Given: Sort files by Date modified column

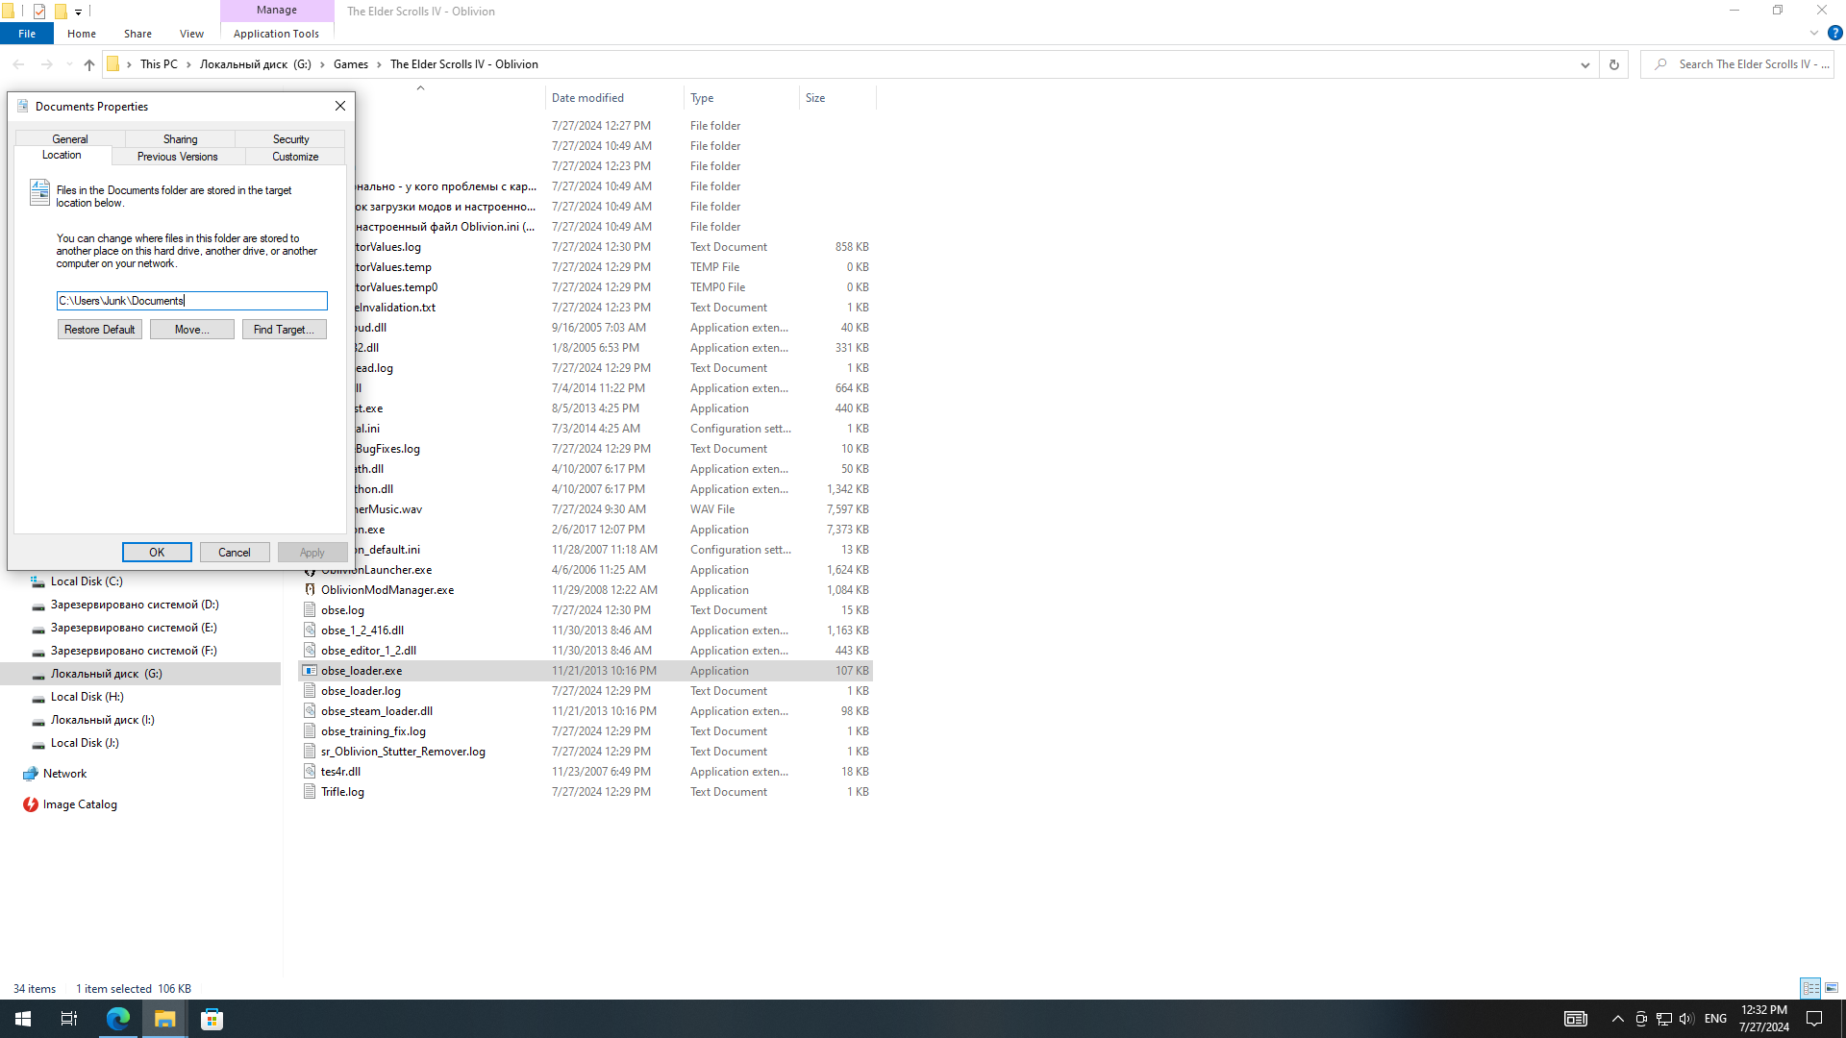Looking at the screenshot, I should (587, 98).
